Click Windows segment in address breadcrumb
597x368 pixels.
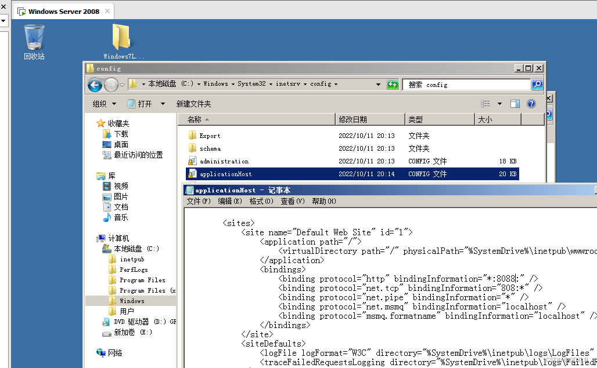click(215, 84)
